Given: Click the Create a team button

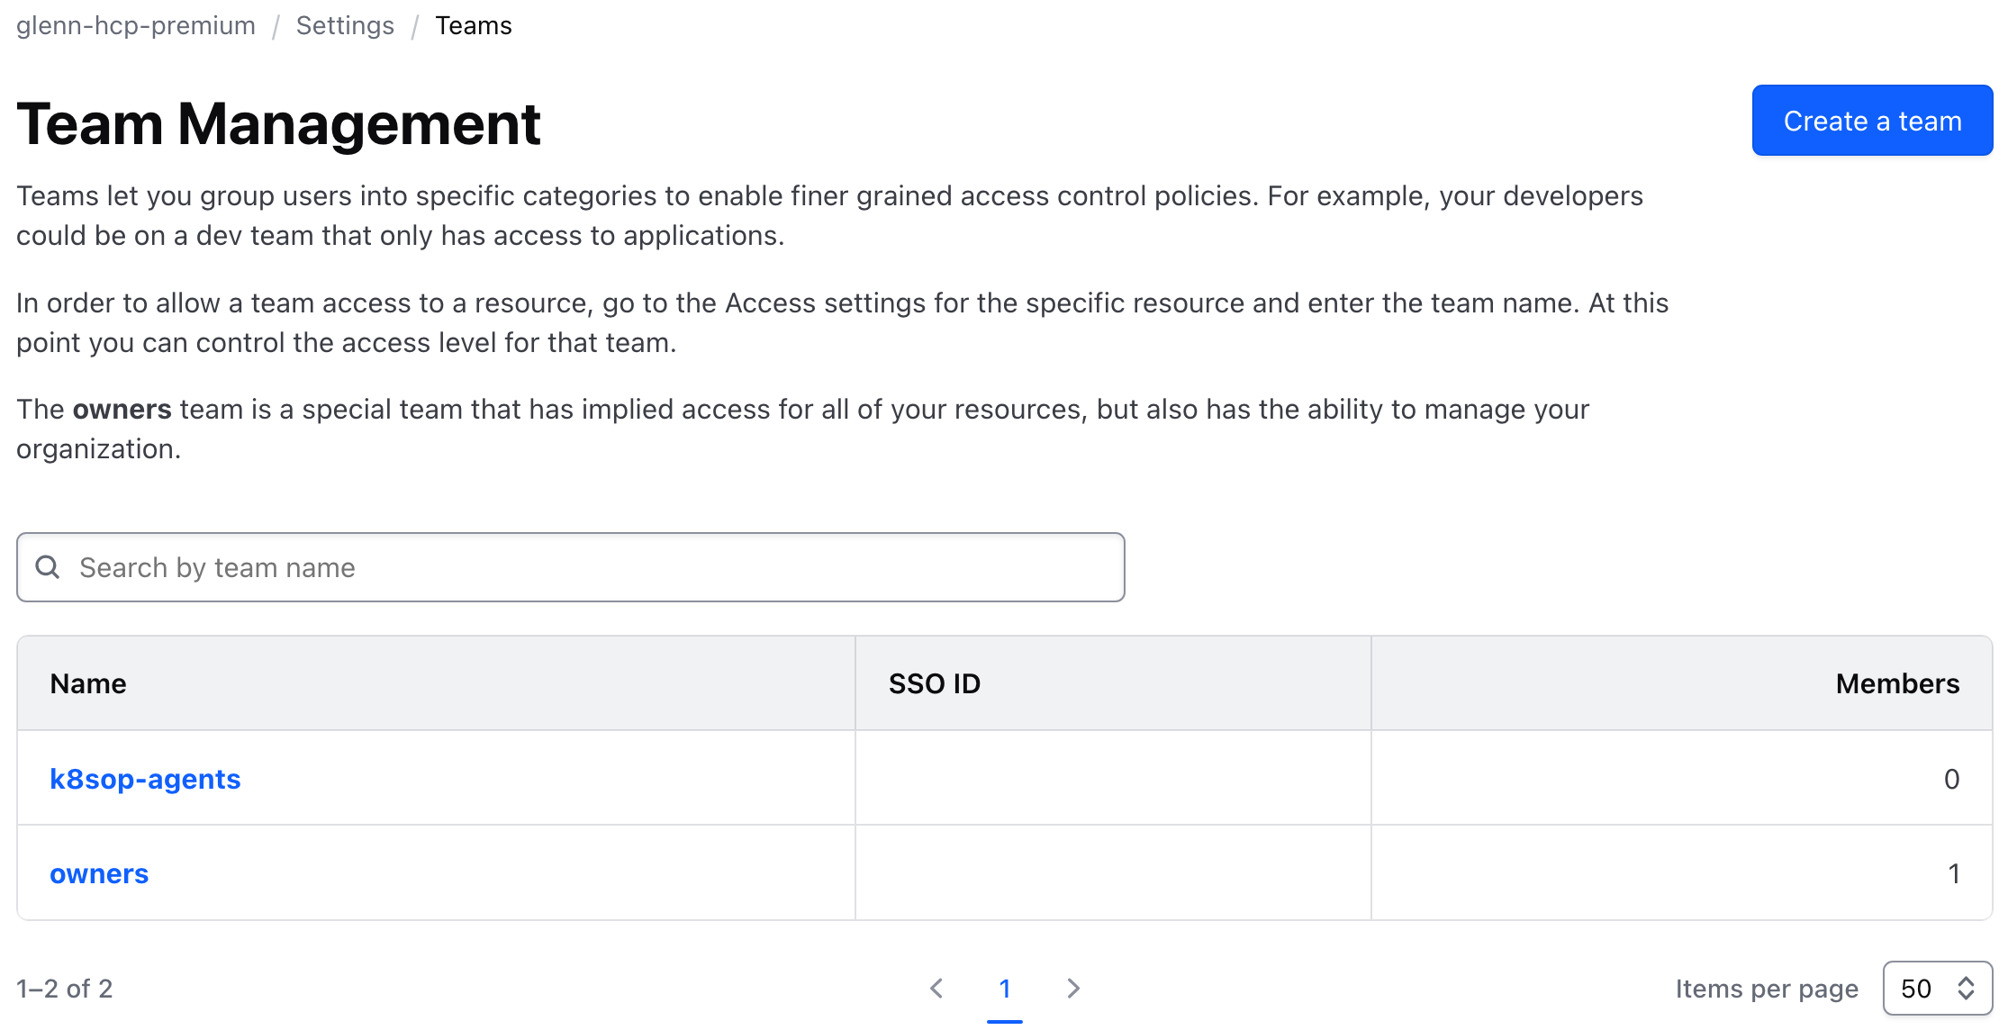Looking at the screenshot, I should click(x=1872, y=121).
